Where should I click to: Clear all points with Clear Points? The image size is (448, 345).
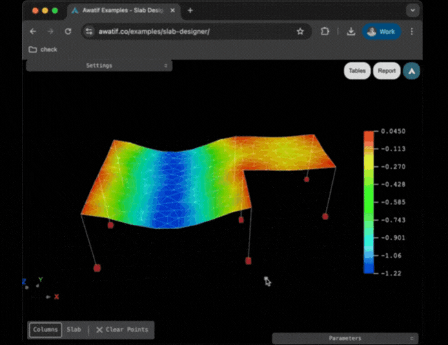click(x=122, y=330)
